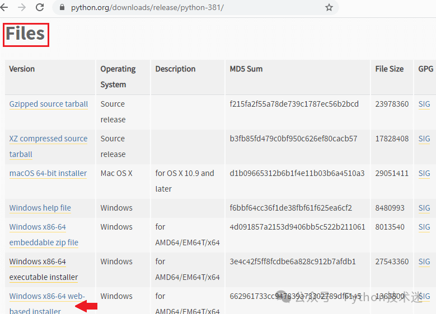Download the macOS 64-bit installer

pyautogui.click(x=48, y=174)
